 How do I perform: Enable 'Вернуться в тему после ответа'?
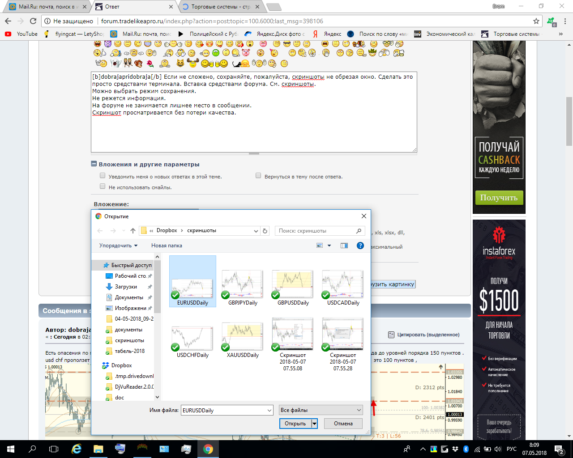click(x=258, y=176)
